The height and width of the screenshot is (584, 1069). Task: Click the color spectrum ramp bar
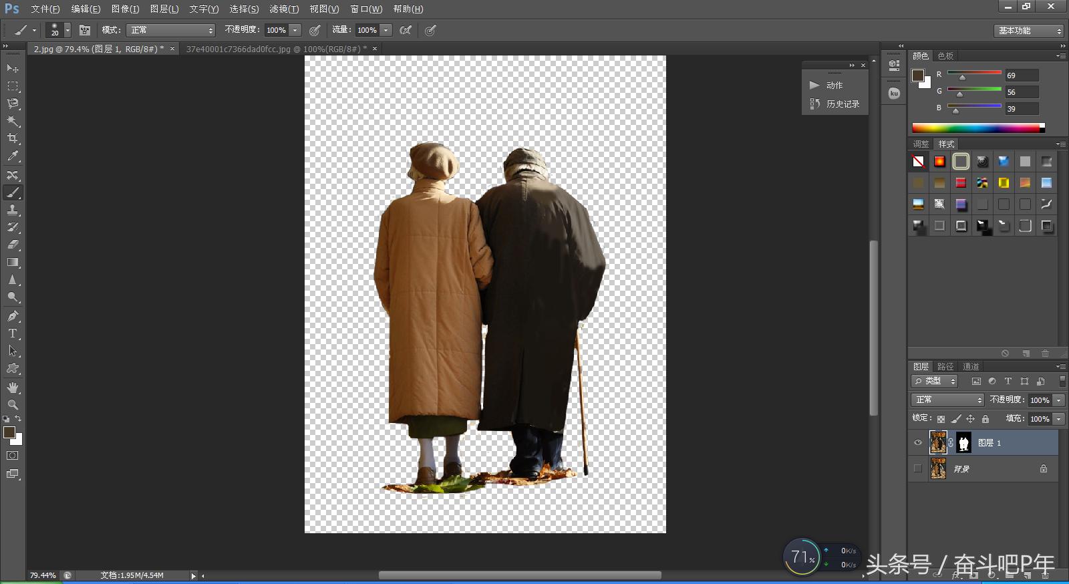976,128
